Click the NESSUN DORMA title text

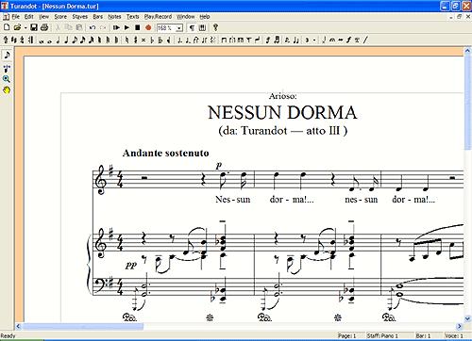(x=282, y=112)
